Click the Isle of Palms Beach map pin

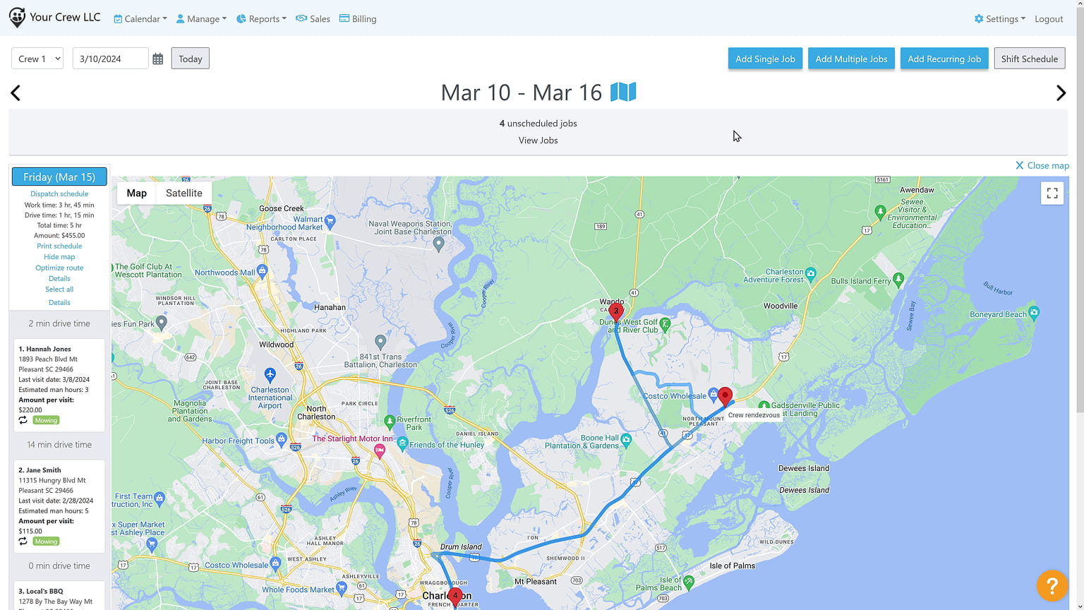(689, 582)
